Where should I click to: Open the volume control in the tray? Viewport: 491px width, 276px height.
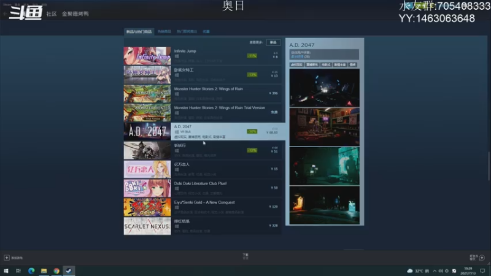(x=441, y=270)
